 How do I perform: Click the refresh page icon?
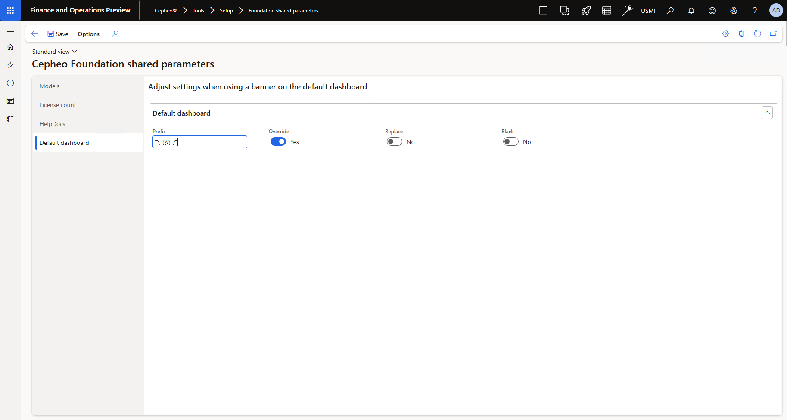[757, 34]
